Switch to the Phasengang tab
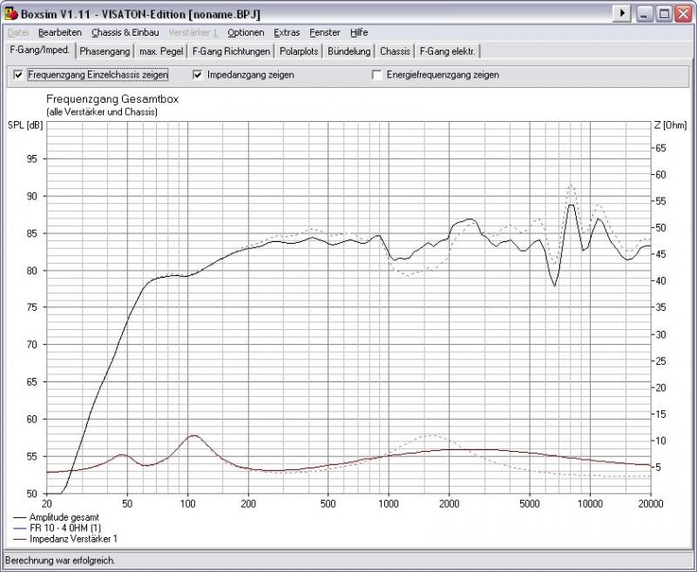 coord(105,51)
